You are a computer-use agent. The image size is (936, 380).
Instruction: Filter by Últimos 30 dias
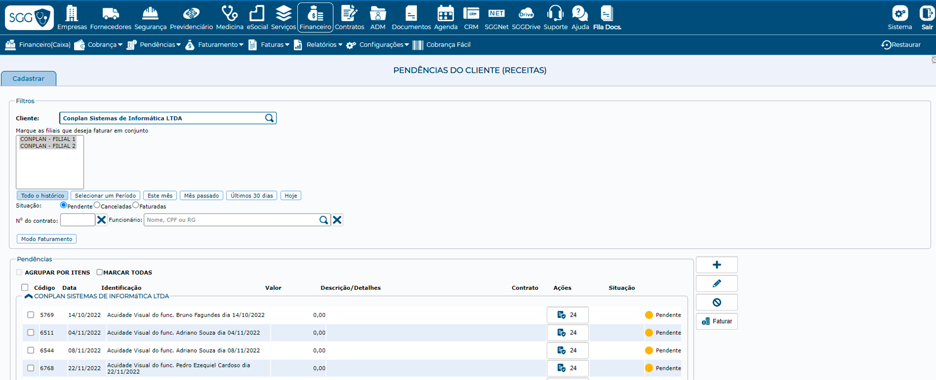pos(252,195)
